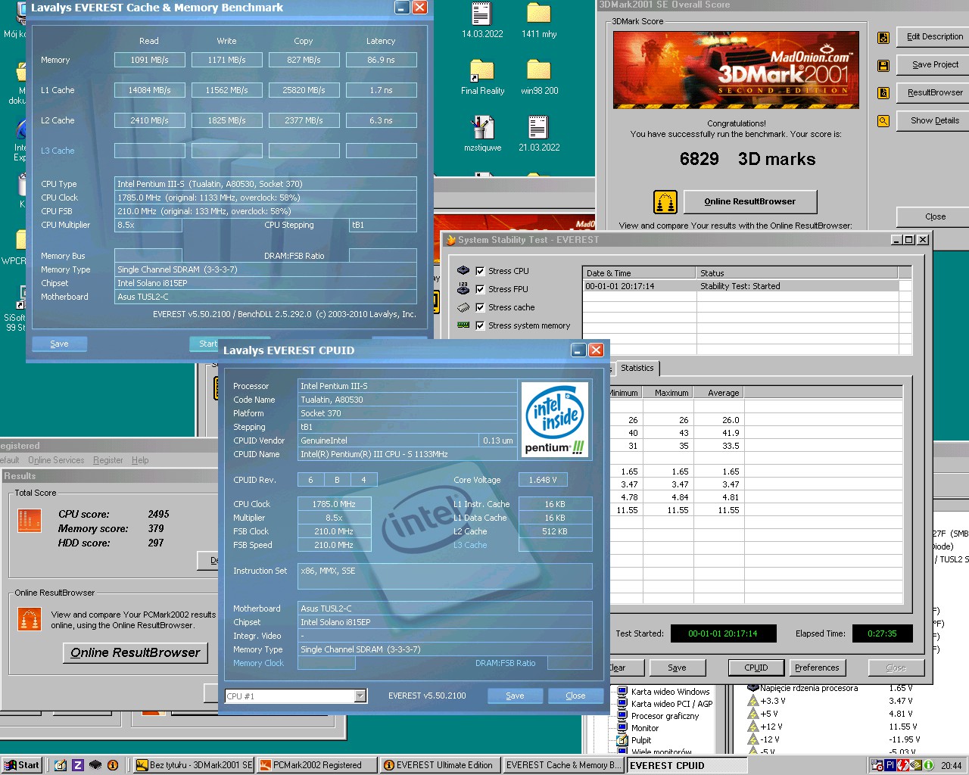Screen dimensions: 969x775
Task: Open the Online Services menu in PCMark2002
Action: point(56,460)
